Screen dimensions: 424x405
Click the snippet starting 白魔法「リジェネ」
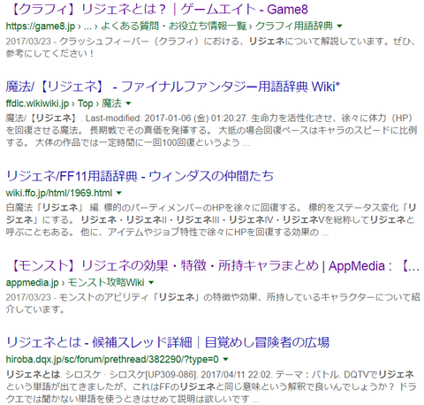pos(211,220)
